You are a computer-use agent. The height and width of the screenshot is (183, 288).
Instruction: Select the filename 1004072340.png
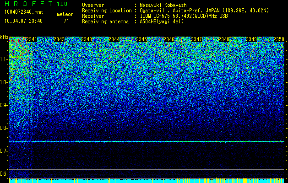tap(24, 12)
